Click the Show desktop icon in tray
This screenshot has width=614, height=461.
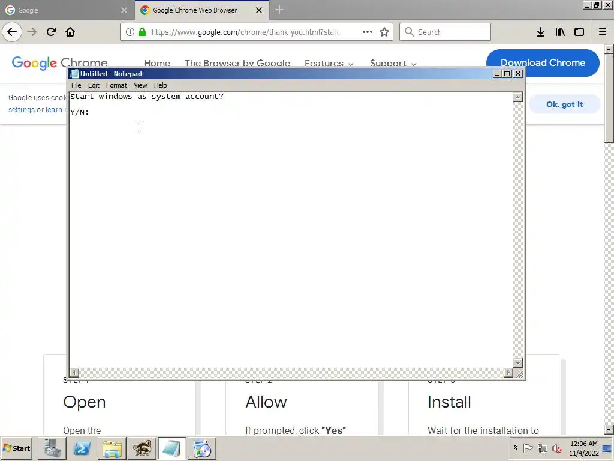pos(607,448)
